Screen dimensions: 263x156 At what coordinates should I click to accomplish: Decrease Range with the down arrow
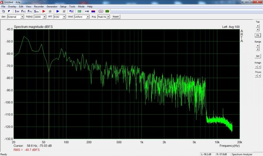[x=258, y=49]
